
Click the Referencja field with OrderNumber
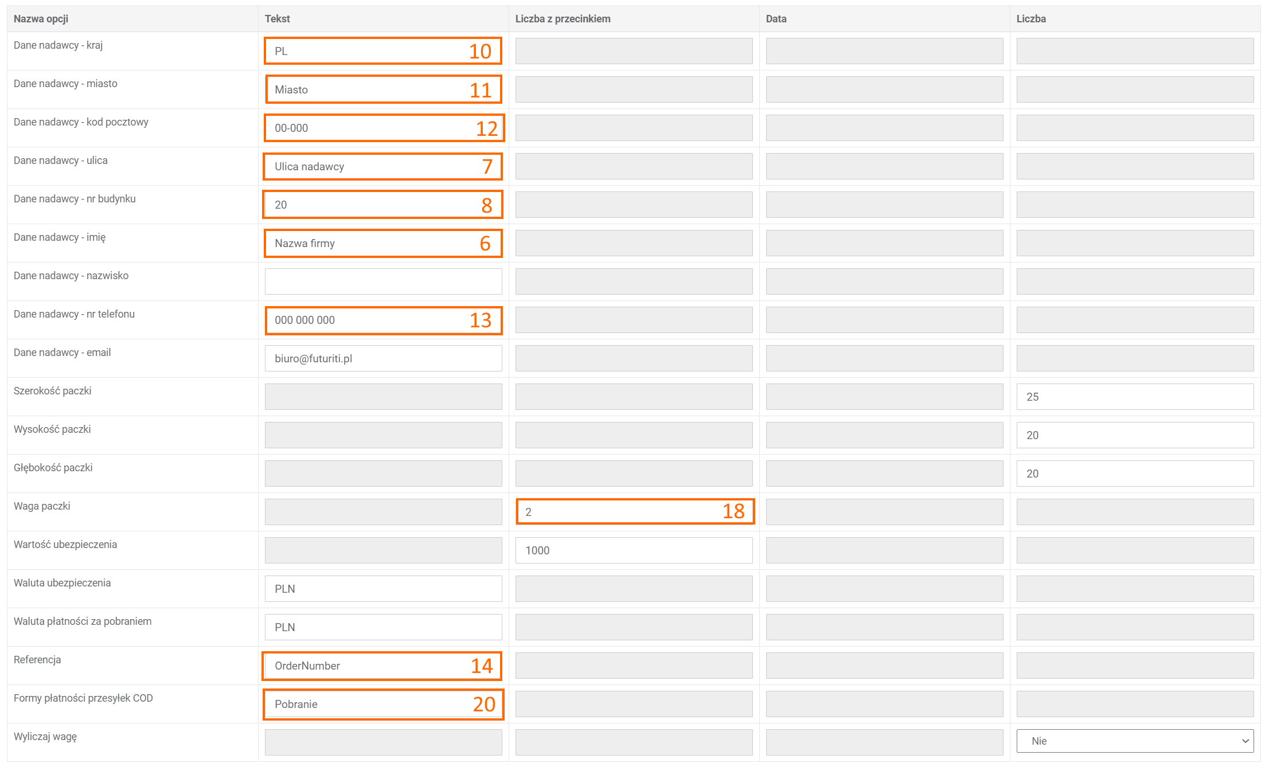coord(367,666)
